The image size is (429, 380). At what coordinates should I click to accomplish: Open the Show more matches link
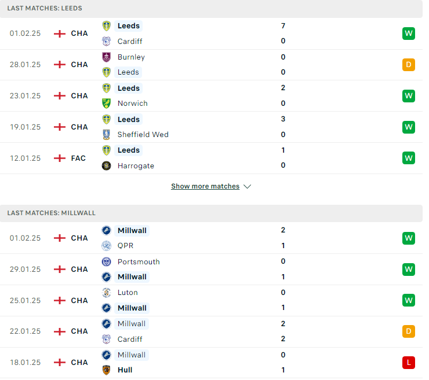click(205, 186)
